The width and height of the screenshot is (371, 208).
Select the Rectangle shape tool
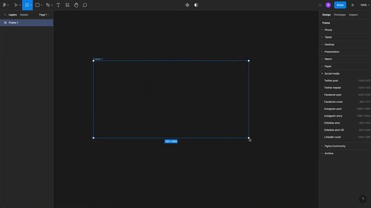click(x=37, y=5)
